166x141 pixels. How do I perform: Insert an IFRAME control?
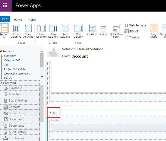pos(132,31)
